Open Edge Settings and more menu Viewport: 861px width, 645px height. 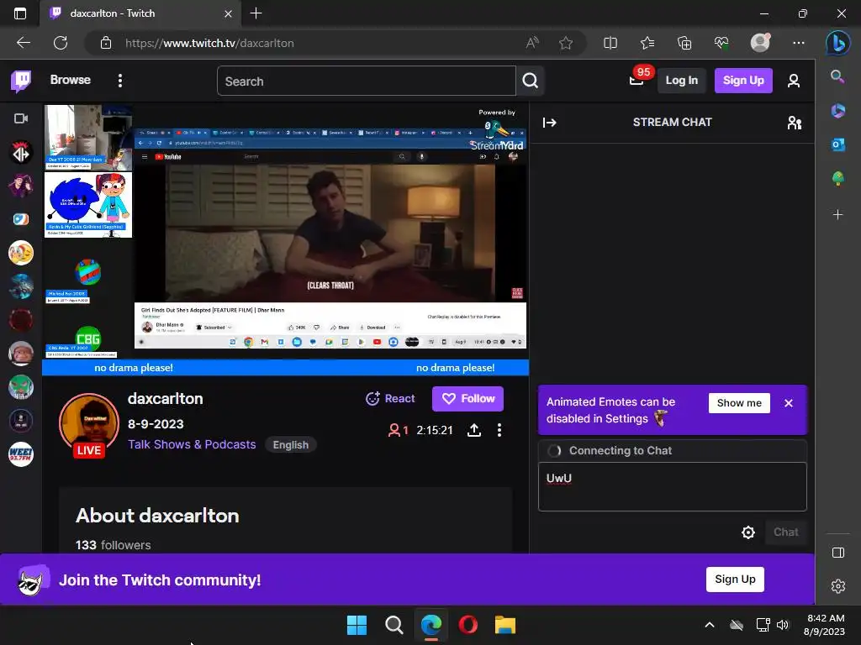(x=799, y=43)
